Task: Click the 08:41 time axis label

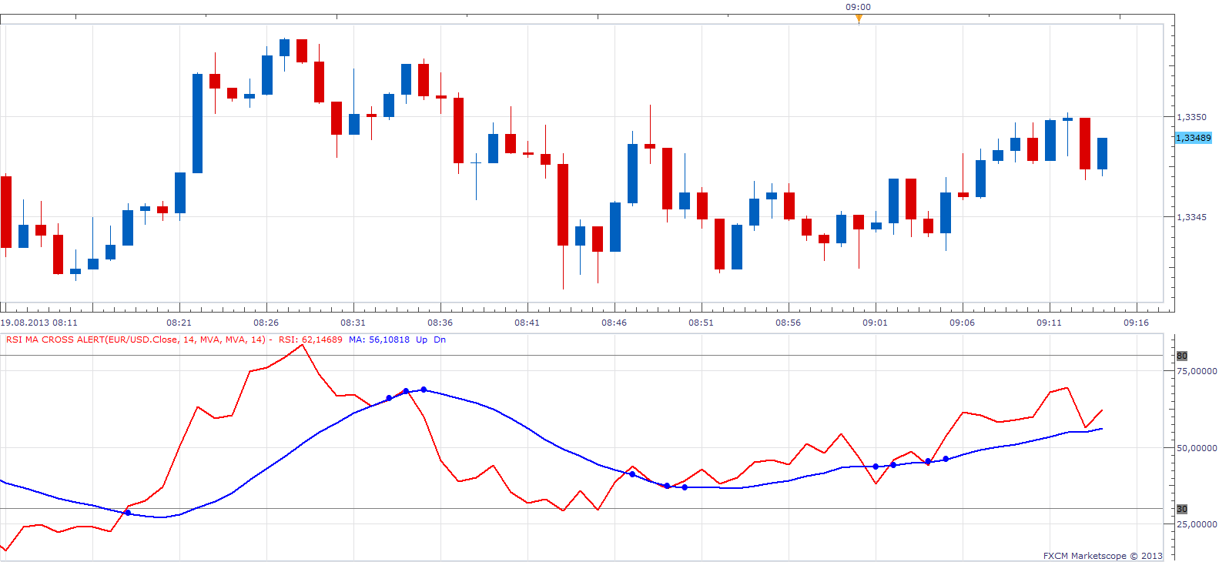Action: tap(527, 323)
